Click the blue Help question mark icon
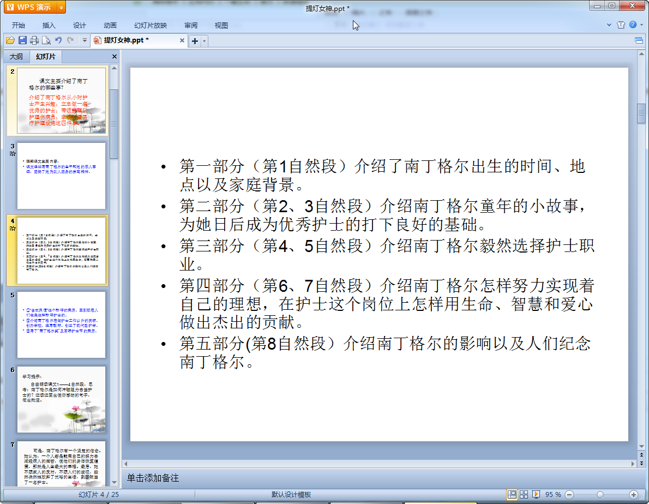Image resolution: width=649 pixels, height=504 pixels. point(633,25)
